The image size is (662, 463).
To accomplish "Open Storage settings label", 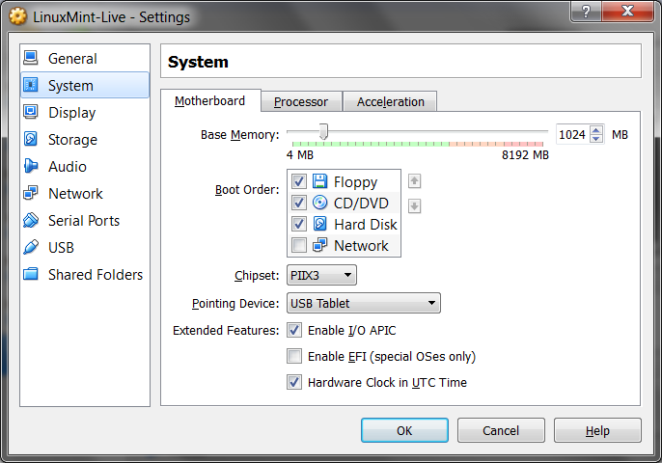I will coord(72,140).
